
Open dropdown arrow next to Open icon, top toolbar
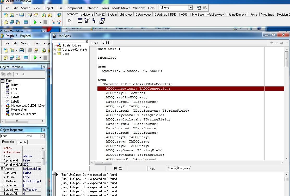click(17, 15)
